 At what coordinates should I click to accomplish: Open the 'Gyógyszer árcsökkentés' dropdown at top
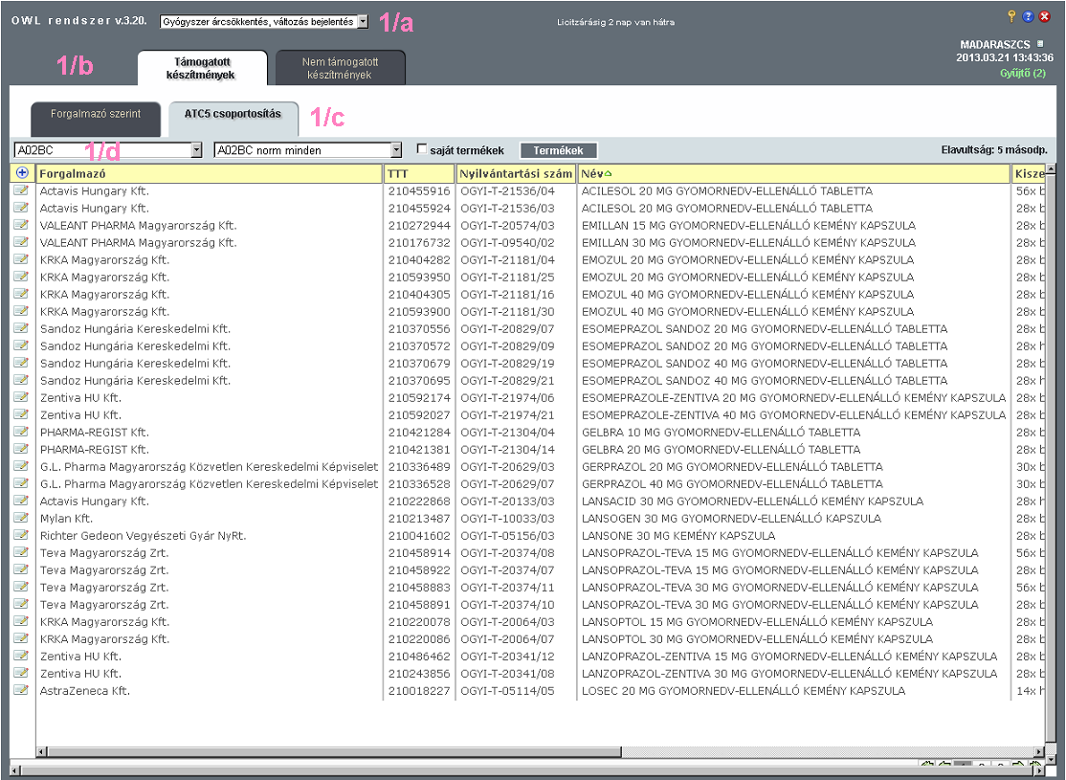pyautogui.click(x=264, y=22)
